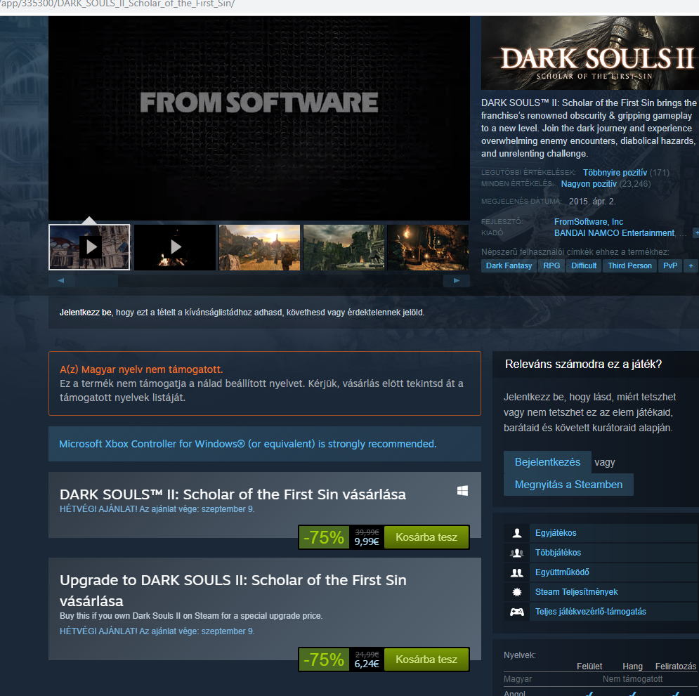Click the right arrow of screenshot strip

(457, 281)
